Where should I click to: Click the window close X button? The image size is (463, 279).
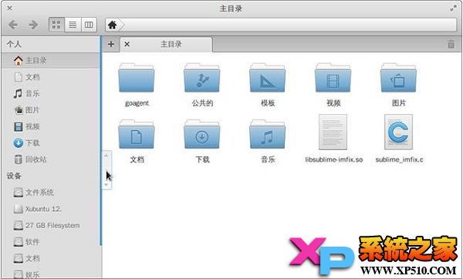pos(9,8)
